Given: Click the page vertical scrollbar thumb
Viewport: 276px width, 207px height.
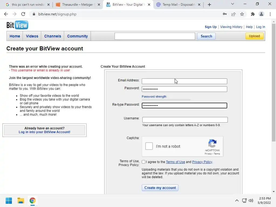Looking at the screenshot, I should tap(274, 83).
